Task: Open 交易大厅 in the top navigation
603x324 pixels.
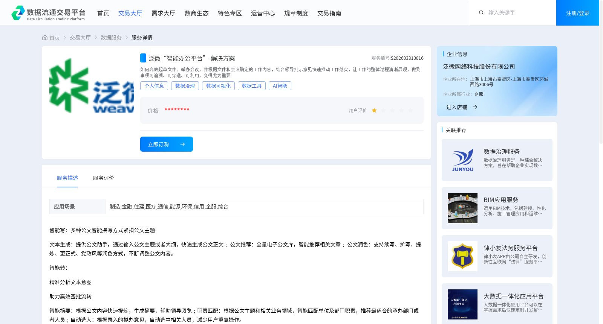Action: 130,13
